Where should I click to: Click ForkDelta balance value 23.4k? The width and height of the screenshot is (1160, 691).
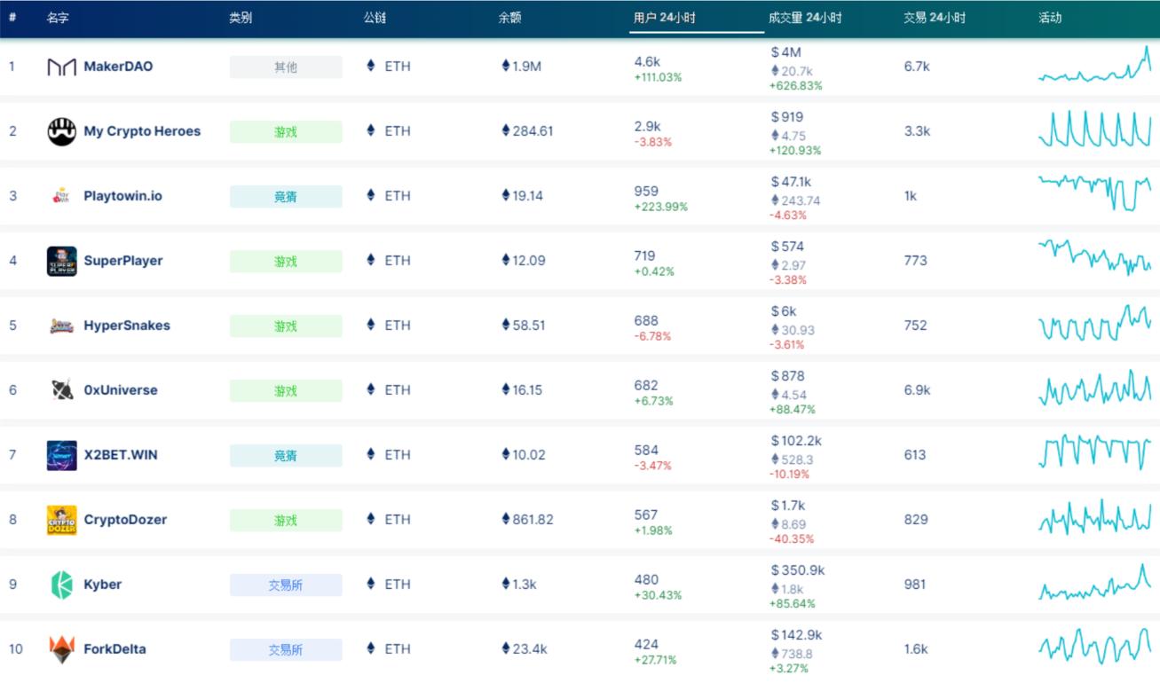coord(525,649)
